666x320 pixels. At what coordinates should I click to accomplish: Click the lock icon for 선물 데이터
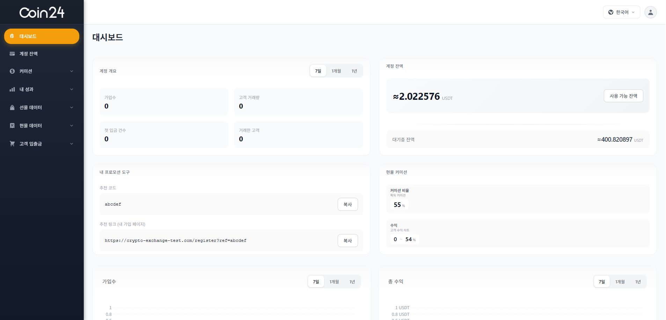[12, 107]
